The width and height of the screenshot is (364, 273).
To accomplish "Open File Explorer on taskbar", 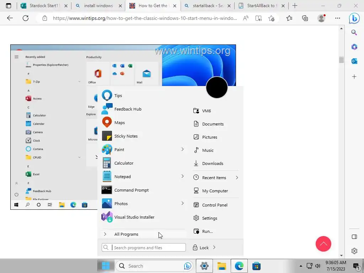I will (222, 266).
